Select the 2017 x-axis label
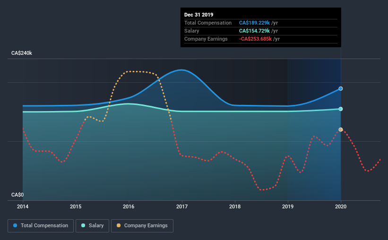Screen dimensions: 388x240 [x=182, y=206]
